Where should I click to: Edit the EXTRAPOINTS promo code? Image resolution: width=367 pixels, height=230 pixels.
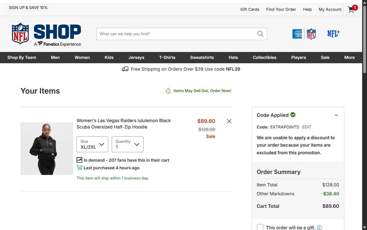pos(307,127)
